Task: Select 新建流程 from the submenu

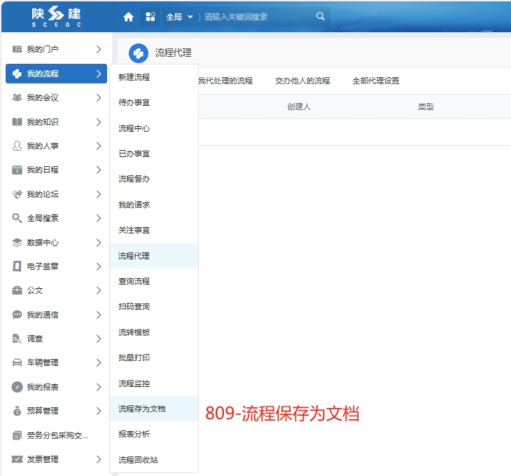Action: [134, 77]
